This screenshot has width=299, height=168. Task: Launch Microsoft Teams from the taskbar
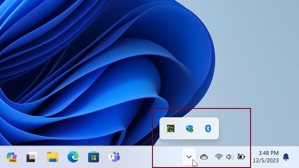pyautogui.click(x=114, y=157)
